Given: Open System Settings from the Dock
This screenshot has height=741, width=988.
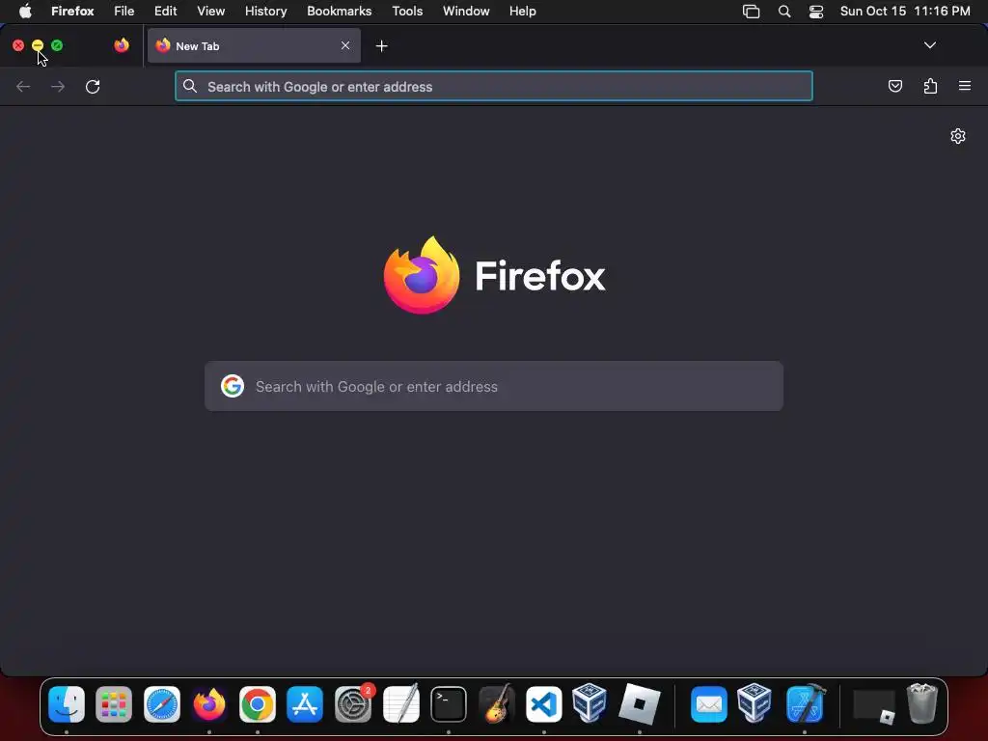Looking at the screenshot, I should coord(353,703).
